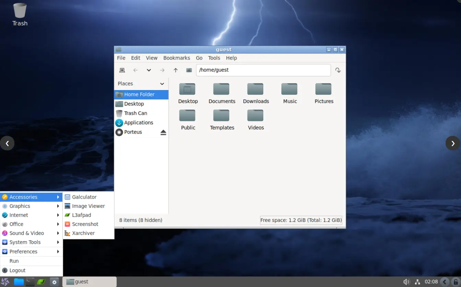This screenshot has height=287, width=461.
Task: Launch L3afpad from the Accessories submenu
Action: coord(89,215)
